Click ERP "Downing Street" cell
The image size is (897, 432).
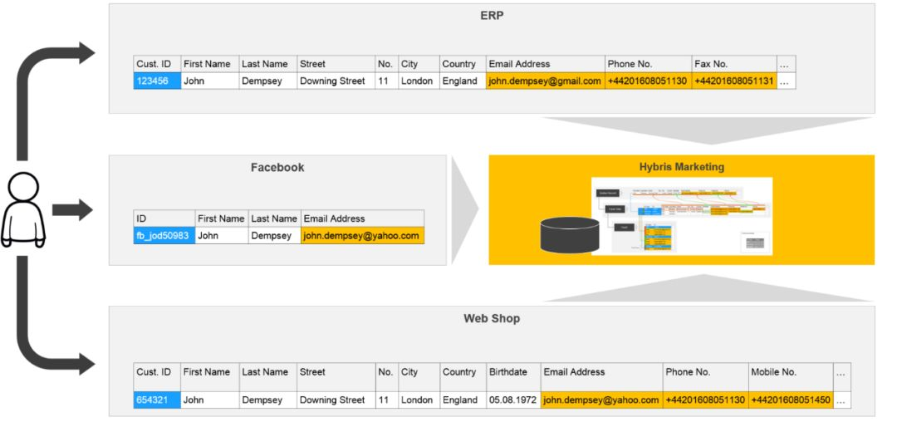click(x=336, y=81)
